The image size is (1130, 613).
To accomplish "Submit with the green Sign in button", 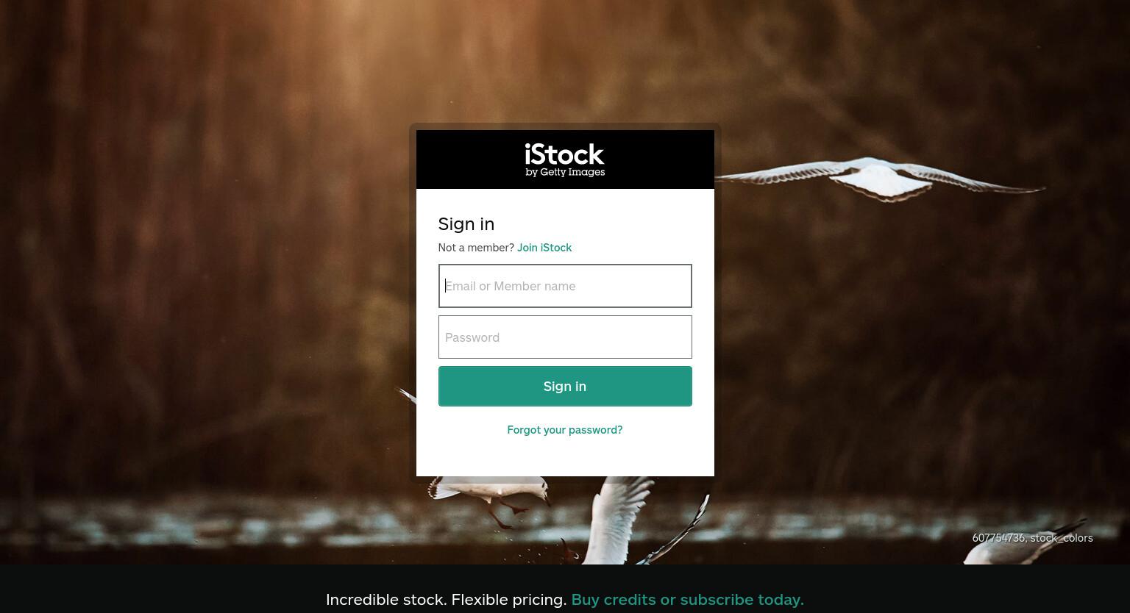I will [x=565, y=386].
